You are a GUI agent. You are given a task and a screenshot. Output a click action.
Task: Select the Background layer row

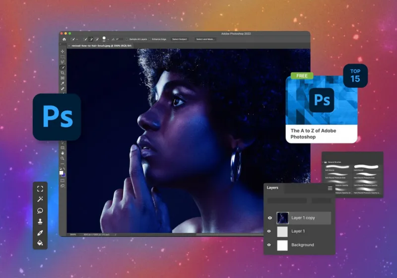coord(300,245)
